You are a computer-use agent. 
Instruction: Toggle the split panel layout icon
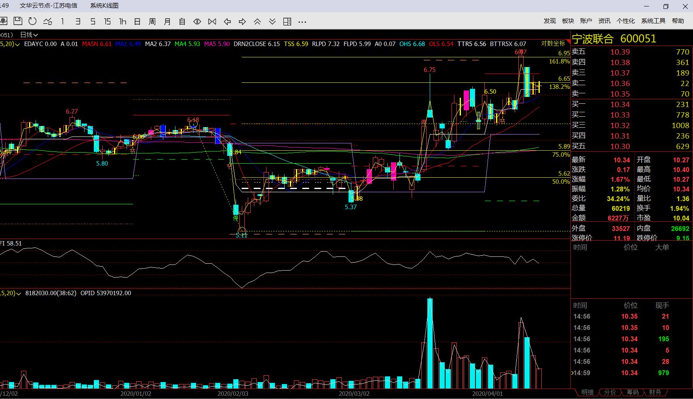(287, 21)
